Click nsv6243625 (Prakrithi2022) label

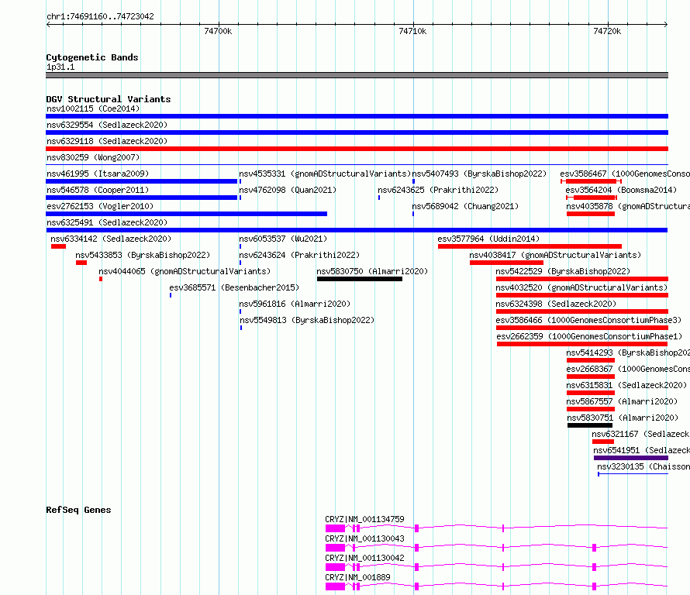pyautogui.click(x=438, y=190)
